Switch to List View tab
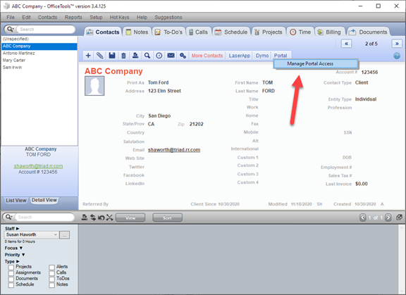406x295 pixels. (x=16, y=201)
